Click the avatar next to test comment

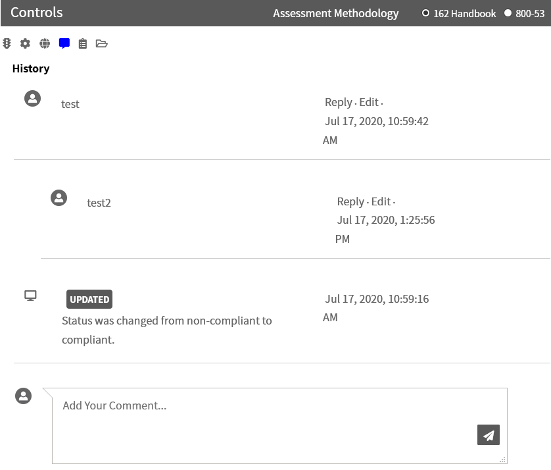[33, 99]
